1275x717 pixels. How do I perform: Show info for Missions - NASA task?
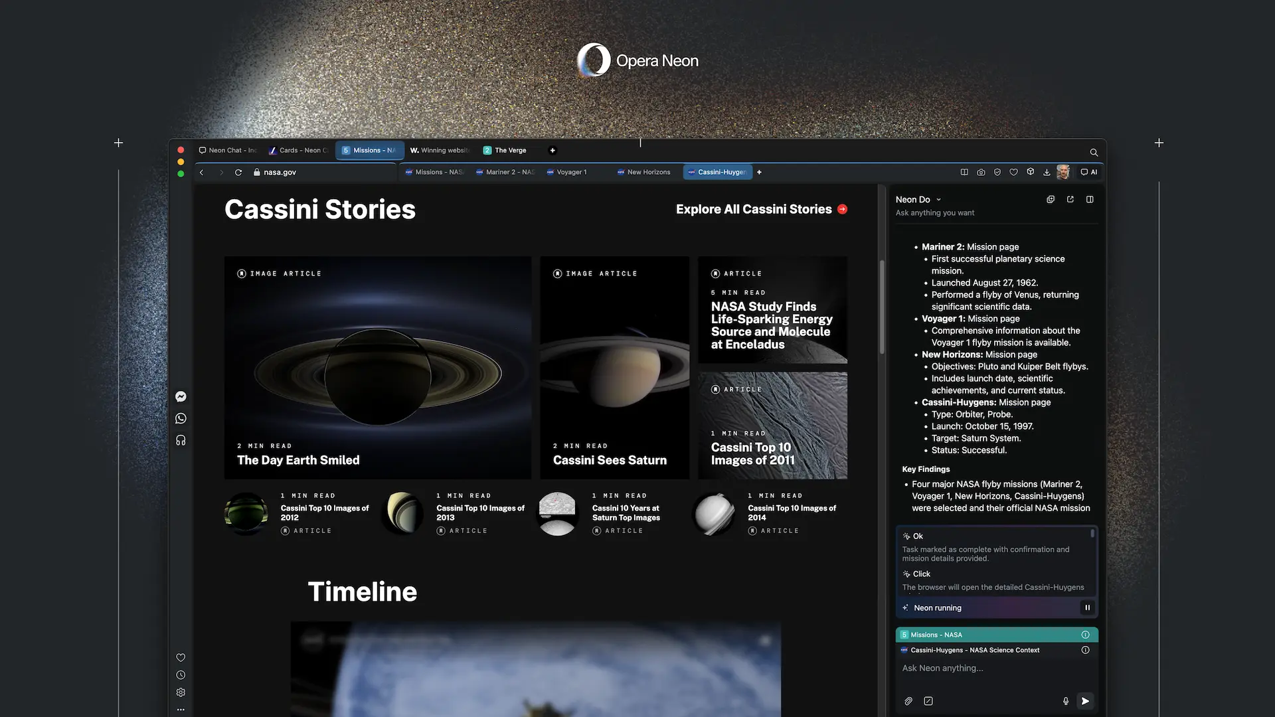coord(1086,635)
